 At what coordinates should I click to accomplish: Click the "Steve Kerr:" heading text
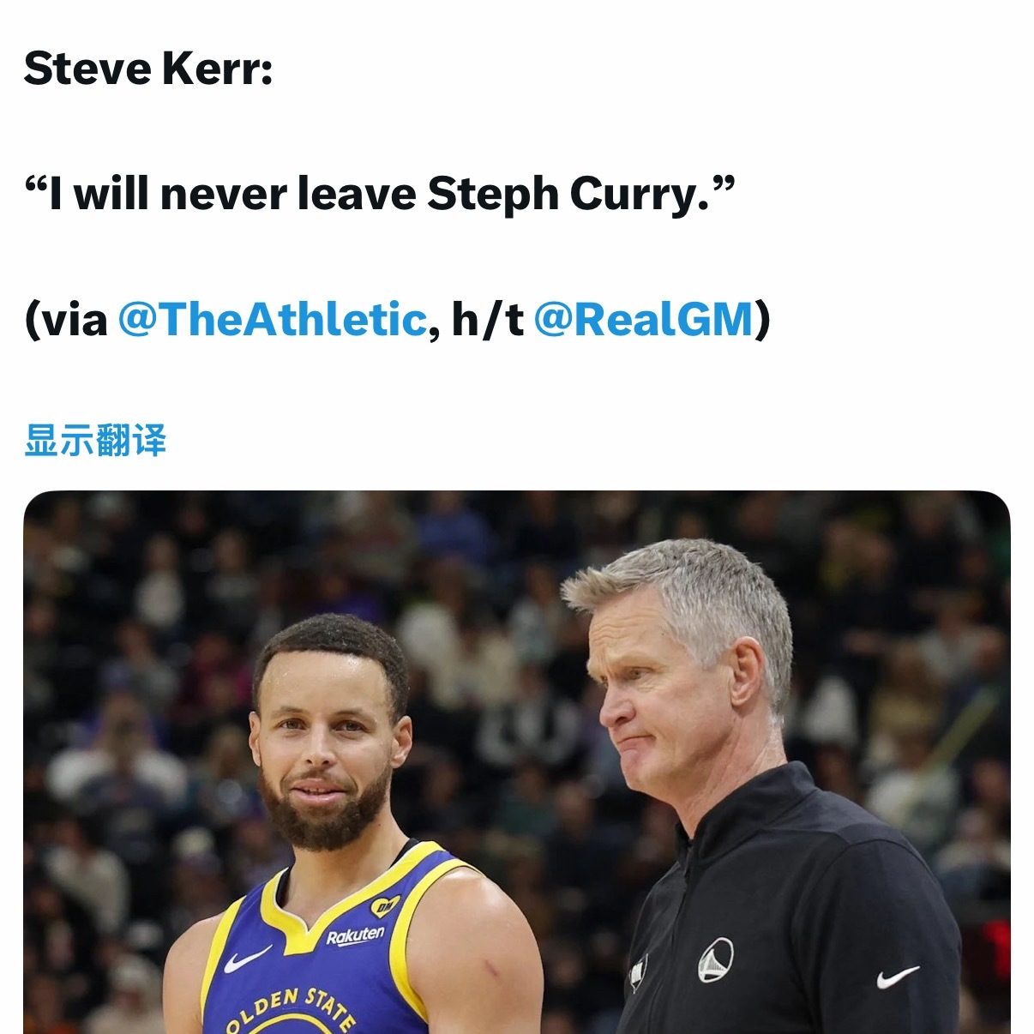pos(148,69)
